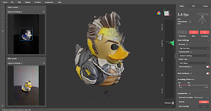
Task: Open Depth Camera exposure settings gear
Action: 44,12
